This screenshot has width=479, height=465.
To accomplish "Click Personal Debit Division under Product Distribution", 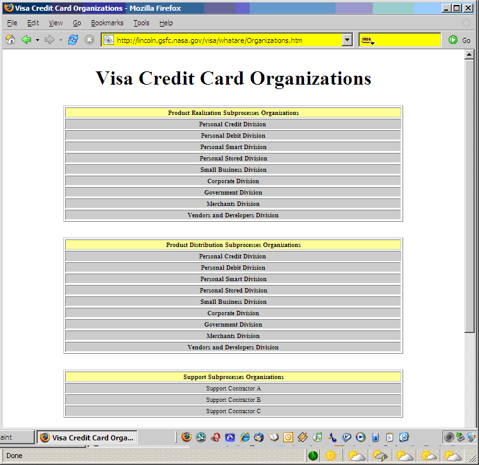I will click(233, 268).
